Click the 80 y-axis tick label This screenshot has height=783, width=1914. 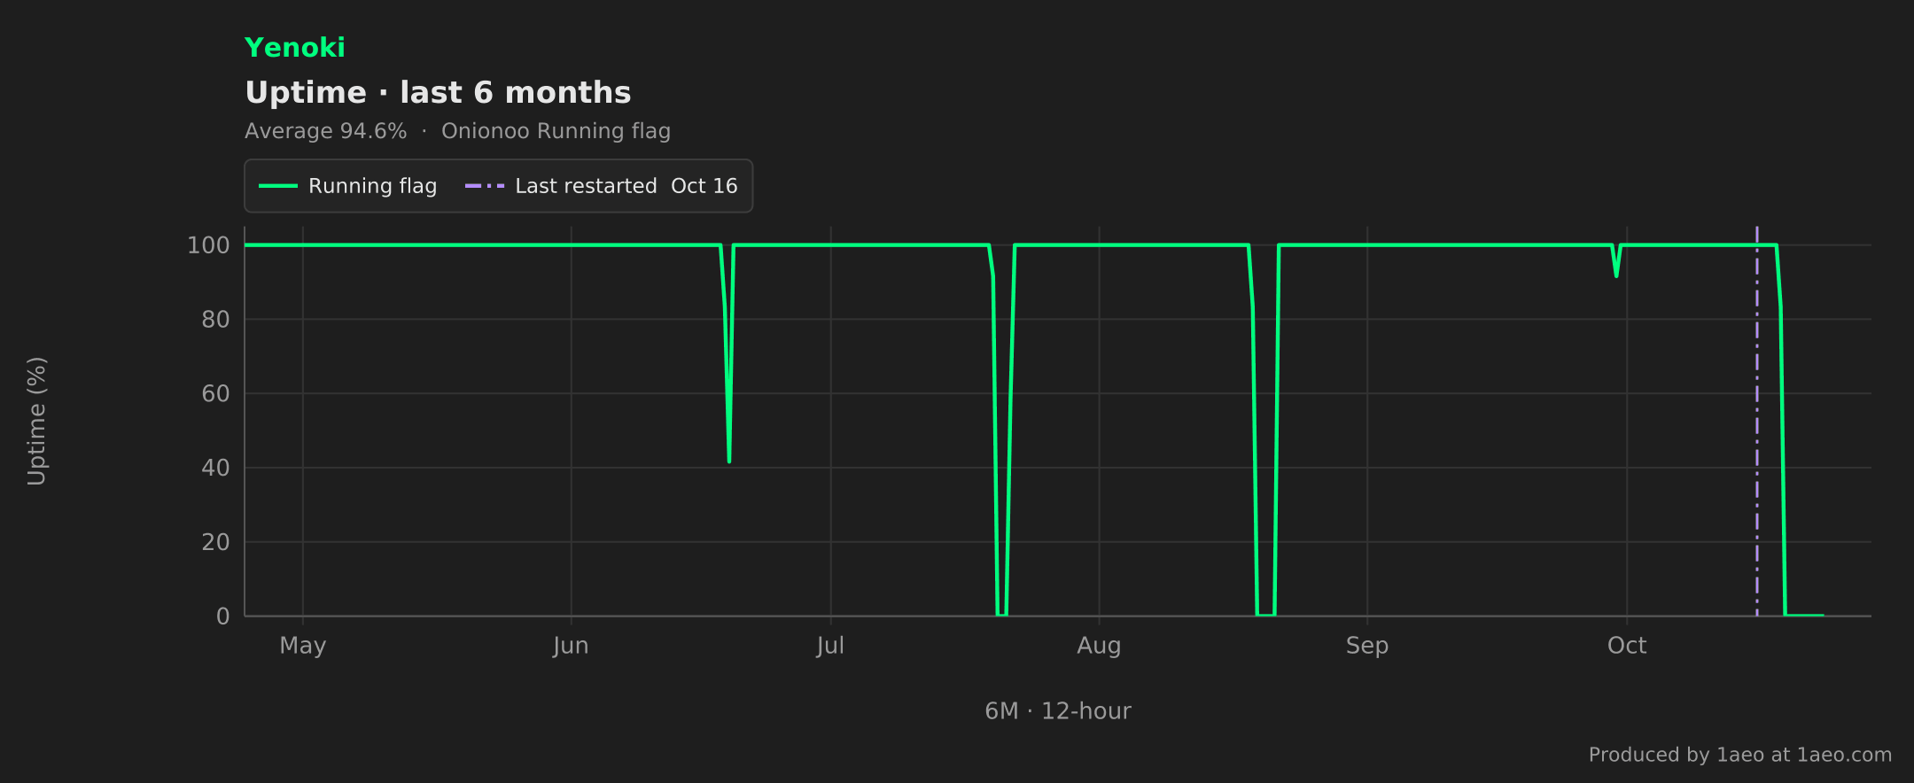pos(215,320)
